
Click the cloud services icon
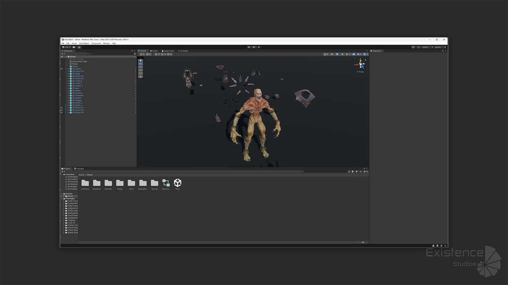tap(74, 47)
